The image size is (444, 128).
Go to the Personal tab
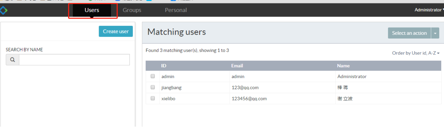(x=176, y=10)
